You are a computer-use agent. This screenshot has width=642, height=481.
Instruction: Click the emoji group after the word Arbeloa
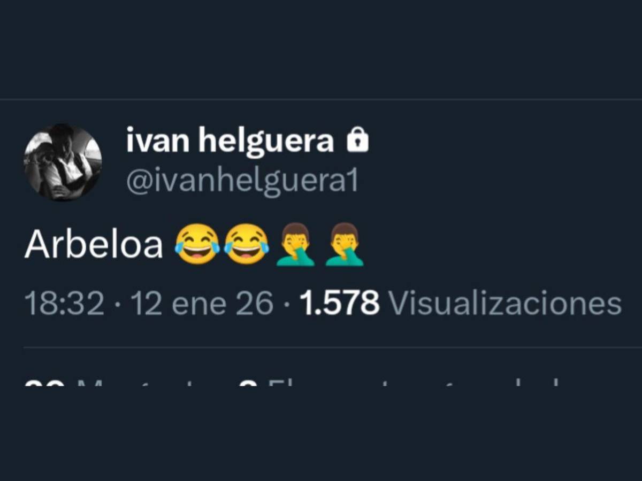(270, 245)
